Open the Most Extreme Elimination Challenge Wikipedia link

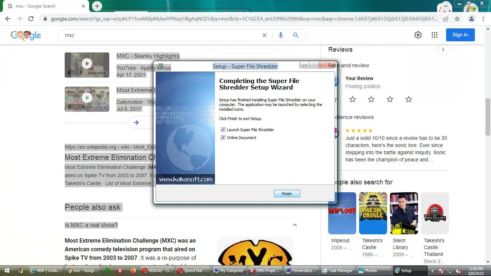pos(110,157)
